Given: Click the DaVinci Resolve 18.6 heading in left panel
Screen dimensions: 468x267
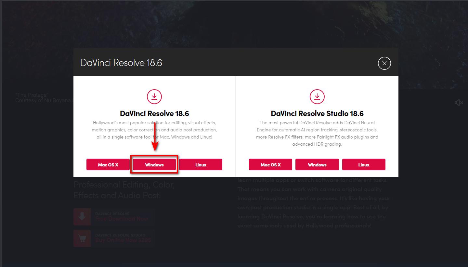Looking at the screenshot, I should (x=154, y=114).
